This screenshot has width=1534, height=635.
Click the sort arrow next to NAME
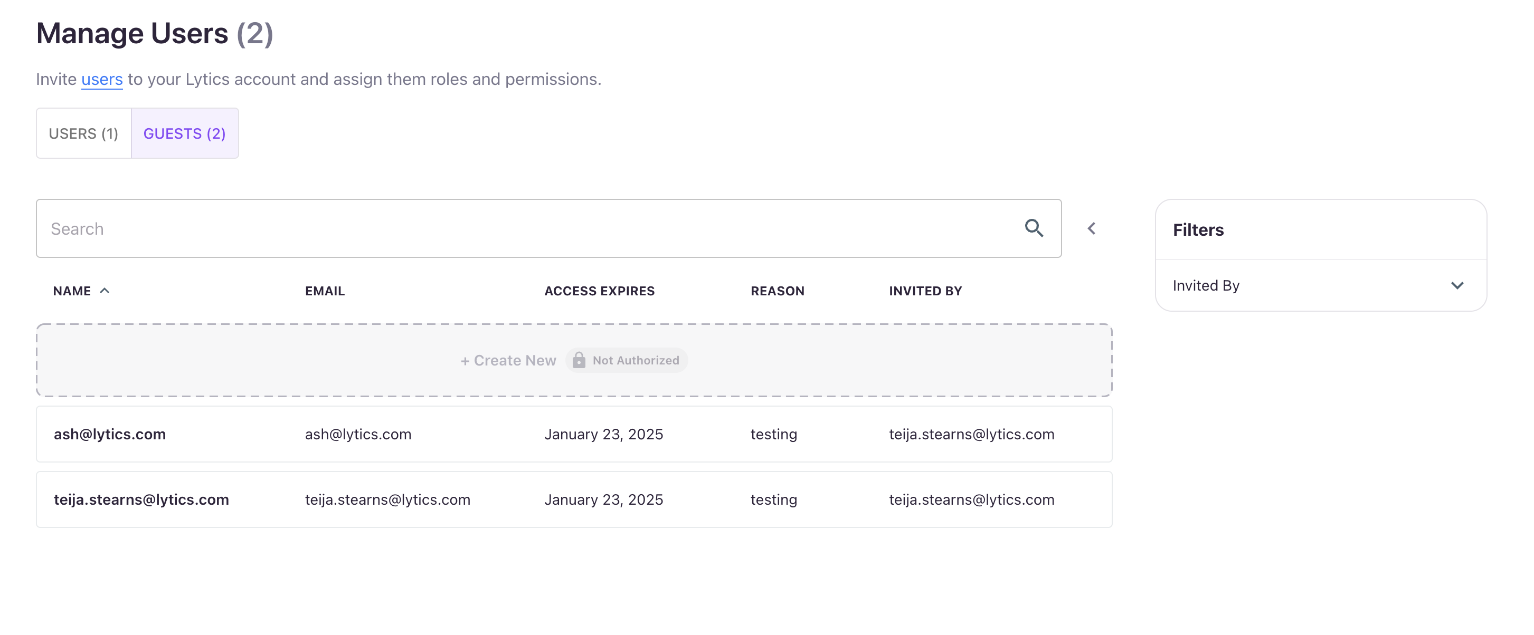[x=105, y=291]
